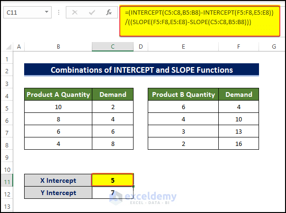Click cell B7 containing 6

tap(58, 131)
